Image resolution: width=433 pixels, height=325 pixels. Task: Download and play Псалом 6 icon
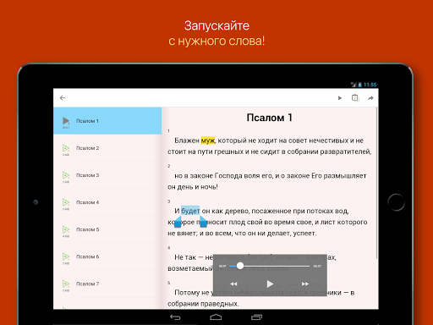[x=66, y=256]
